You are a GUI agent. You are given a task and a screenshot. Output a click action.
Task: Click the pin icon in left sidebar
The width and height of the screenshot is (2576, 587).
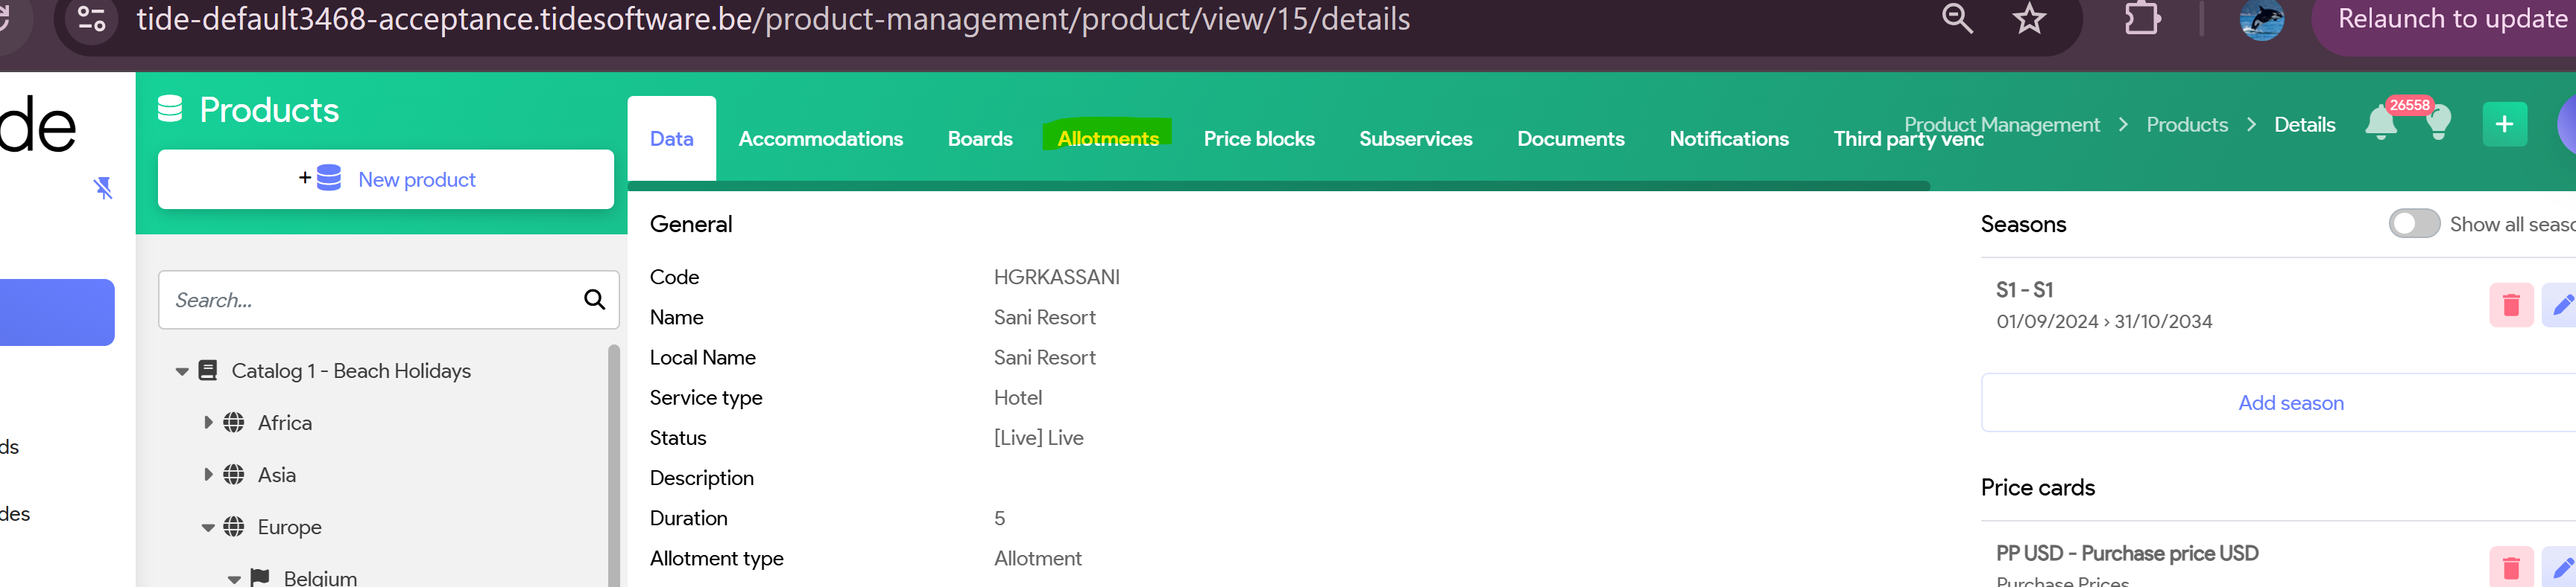103,187
